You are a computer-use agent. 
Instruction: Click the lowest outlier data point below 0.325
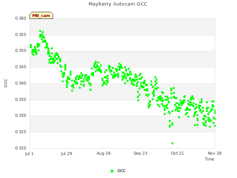(x=172, y=144)
